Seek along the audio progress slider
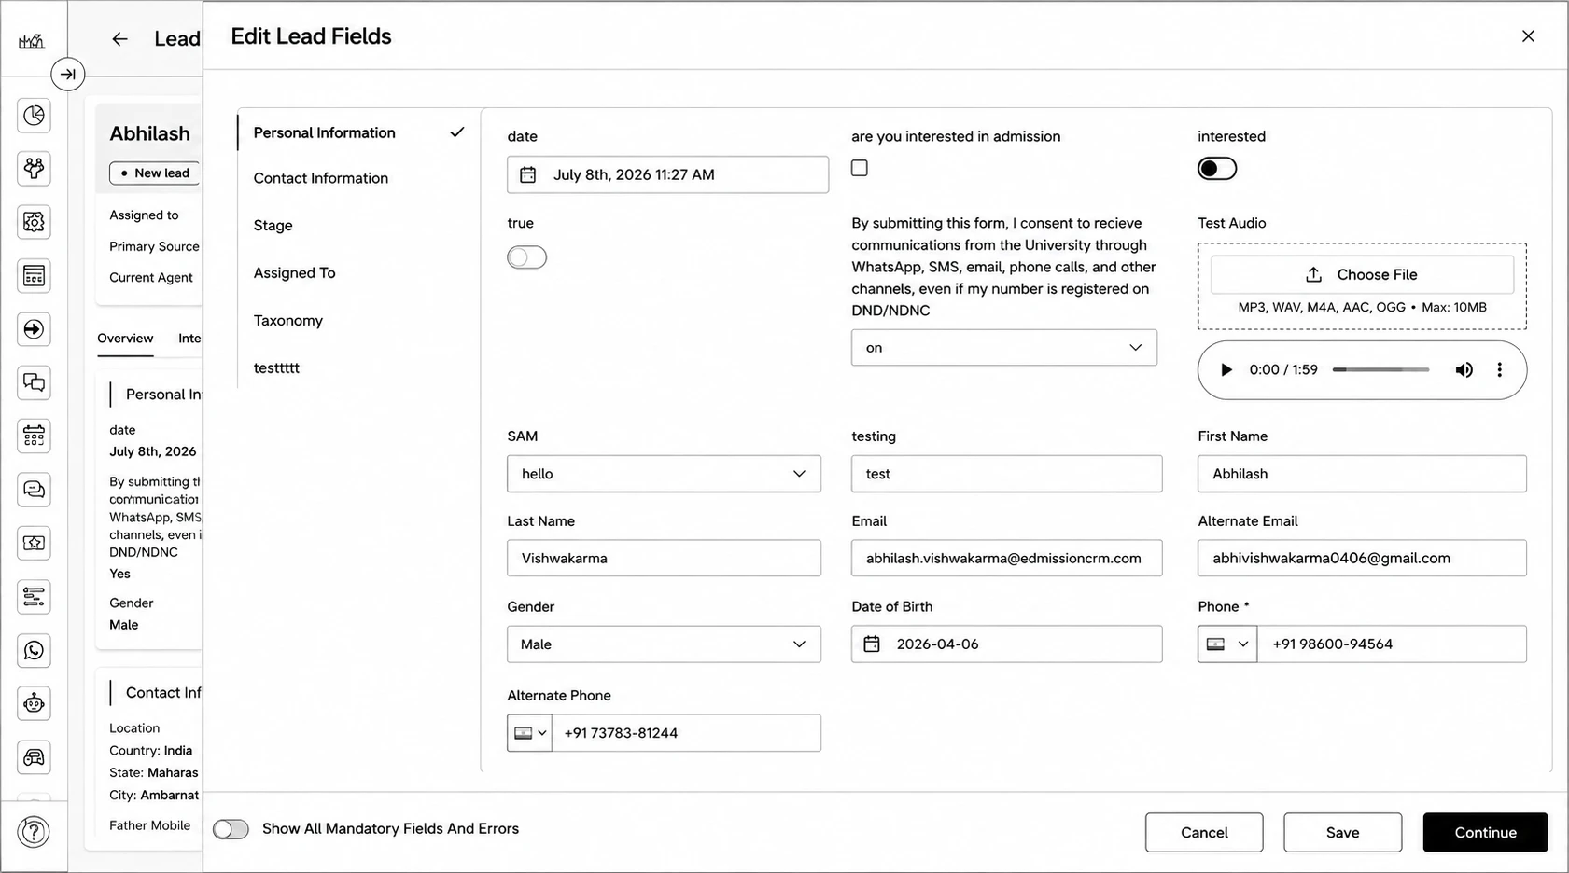Image resolution: width=1569 pixels, height=873 pixels. coord(1380,370)
